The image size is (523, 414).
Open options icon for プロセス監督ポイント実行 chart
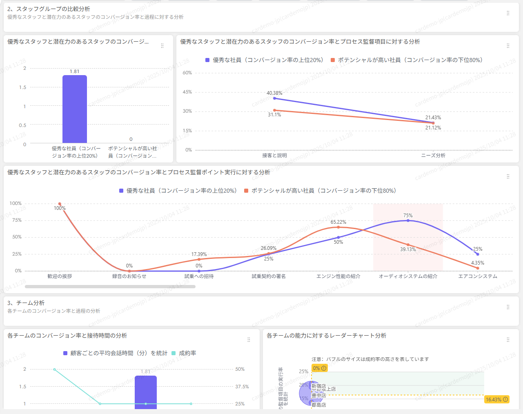508,176
